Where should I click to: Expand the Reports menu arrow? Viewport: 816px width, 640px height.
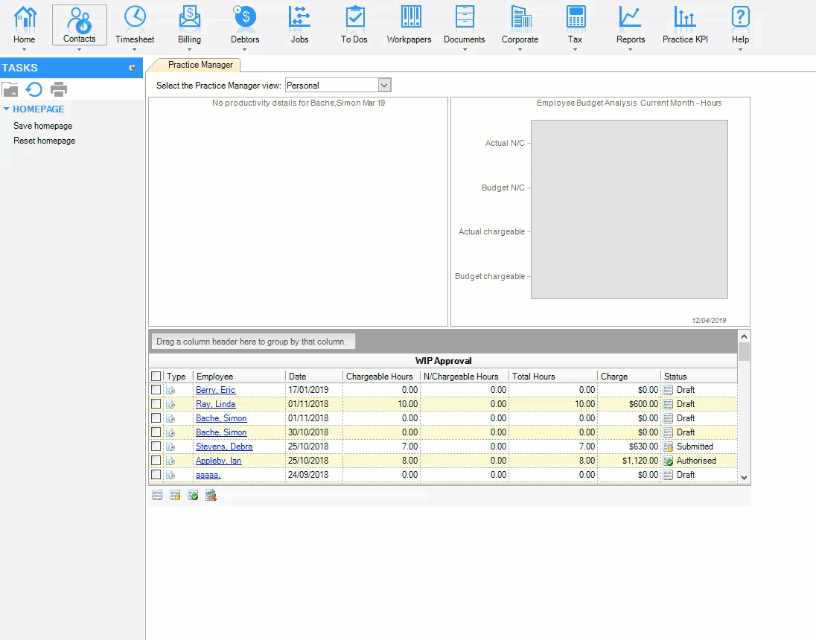631,50
